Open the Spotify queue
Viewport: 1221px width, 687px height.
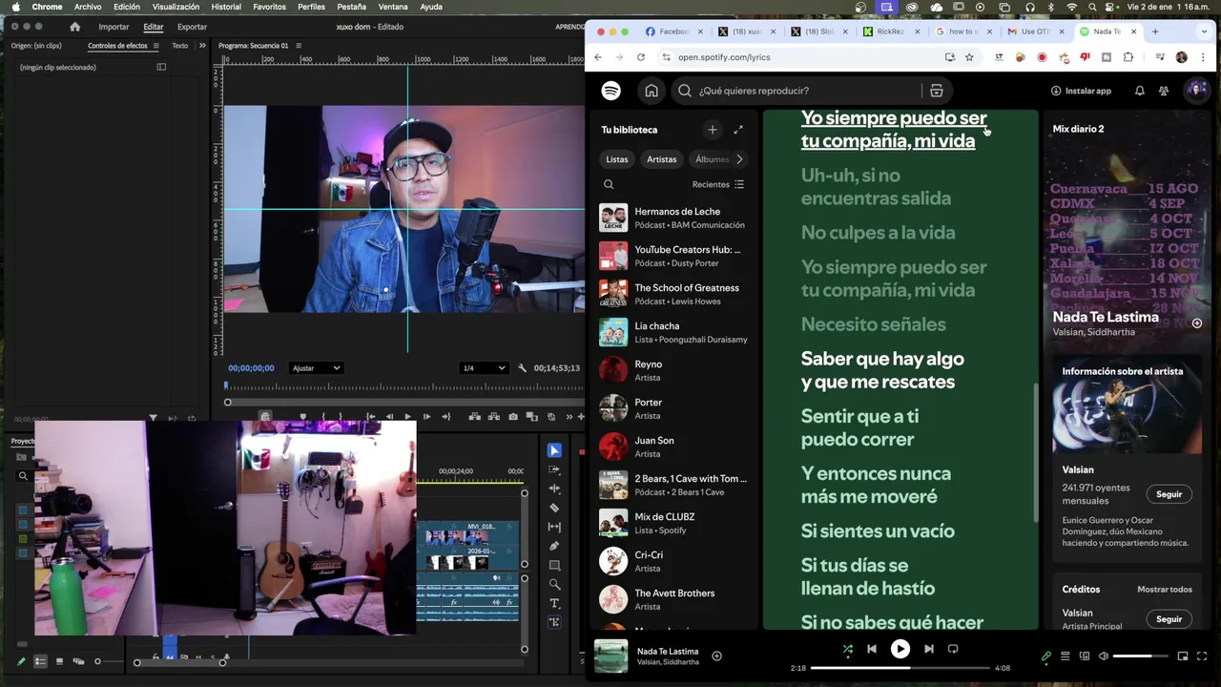(1066, 656)
